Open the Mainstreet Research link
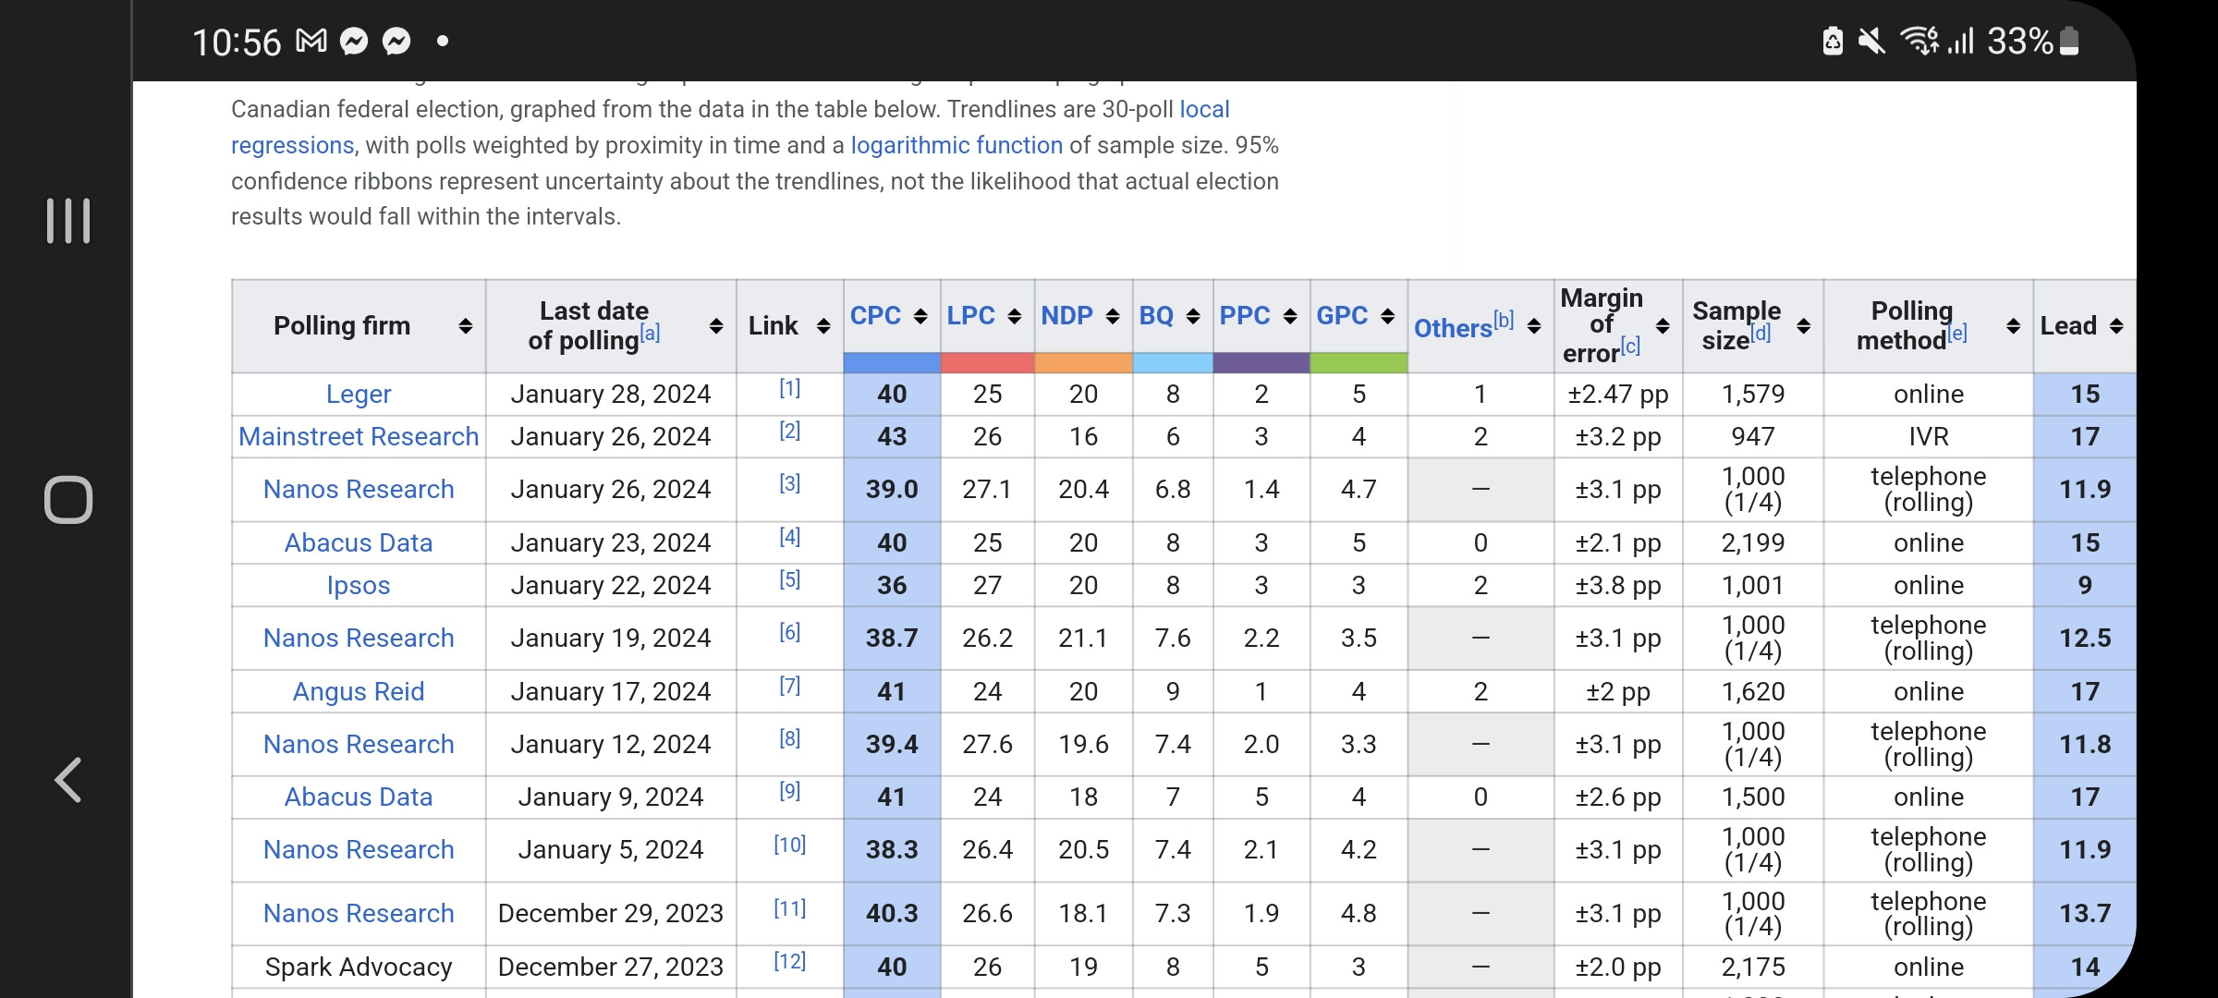Viewport: 2218px width, 998px height. coord(359,437)
